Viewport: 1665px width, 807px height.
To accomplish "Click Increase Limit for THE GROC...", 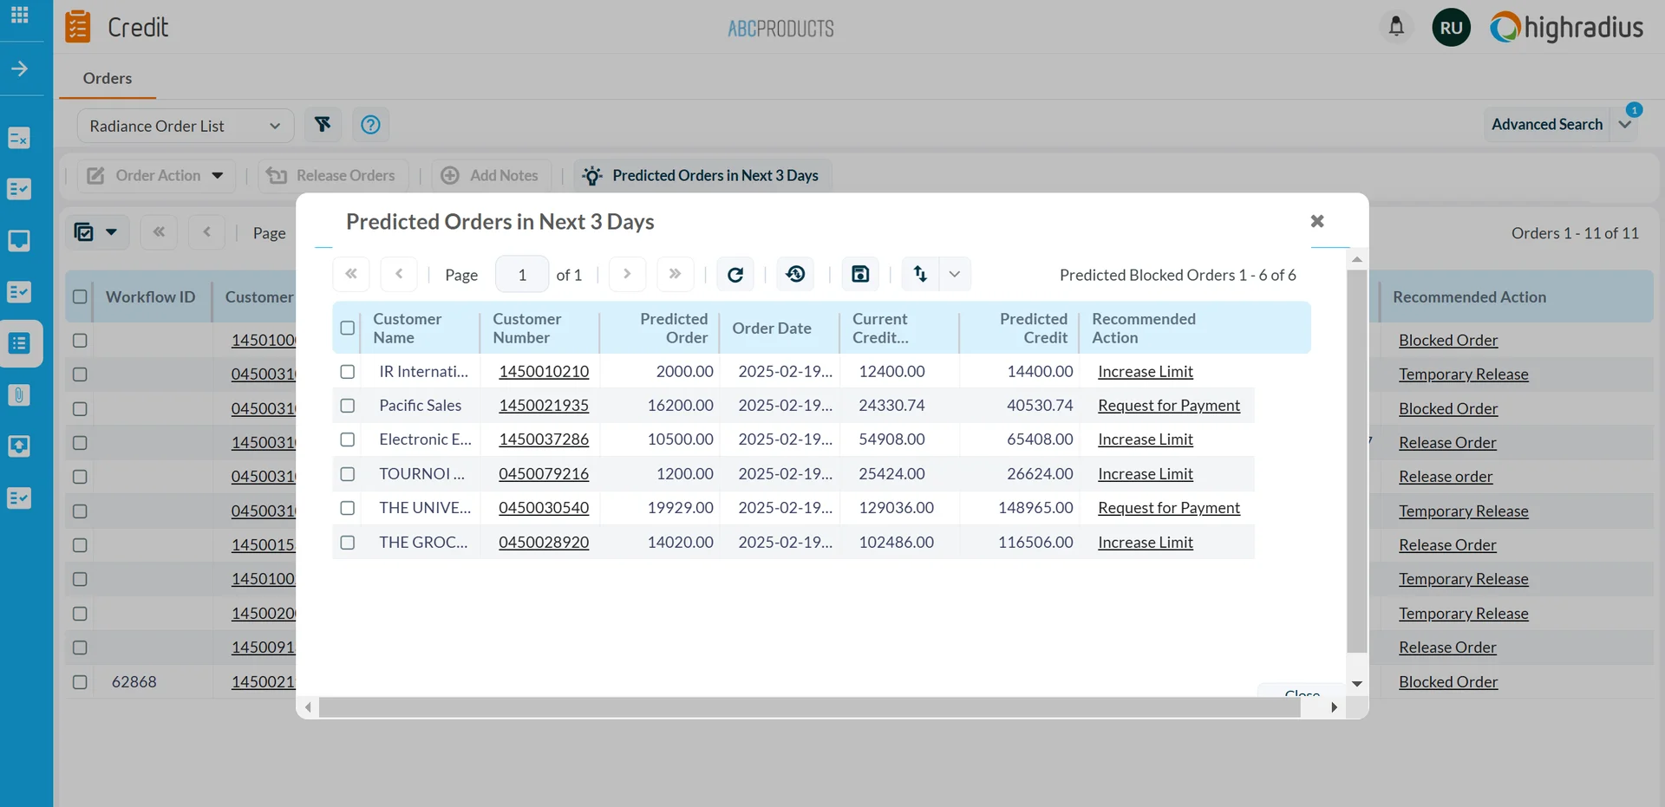I will (1146, 542).
